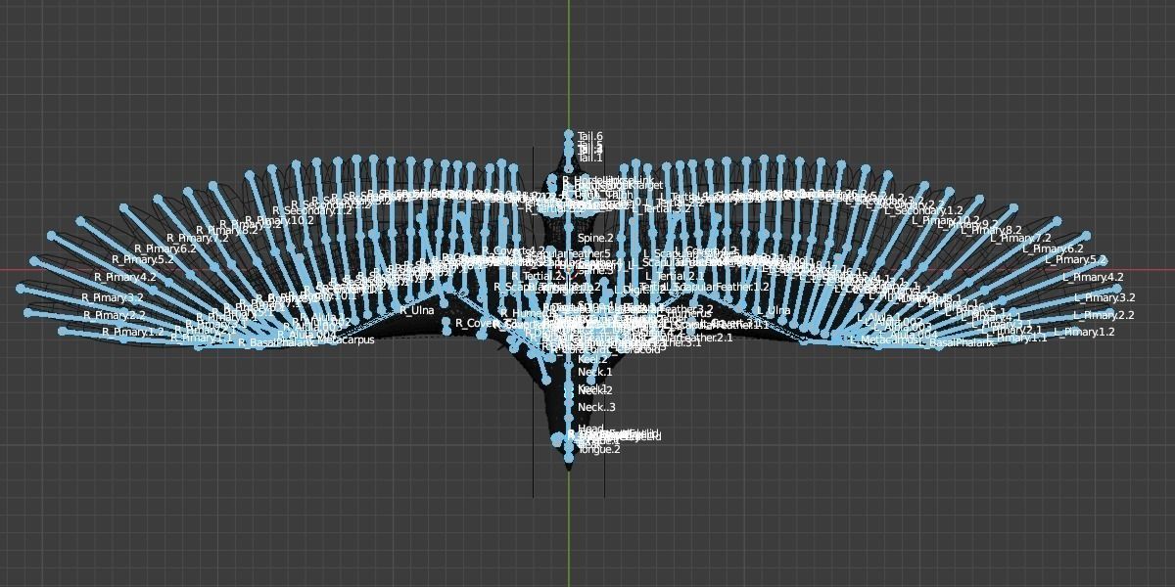1175x587 pixels.
Task: Click the Spine.2 bone label
Action: [x=595, y=238]
